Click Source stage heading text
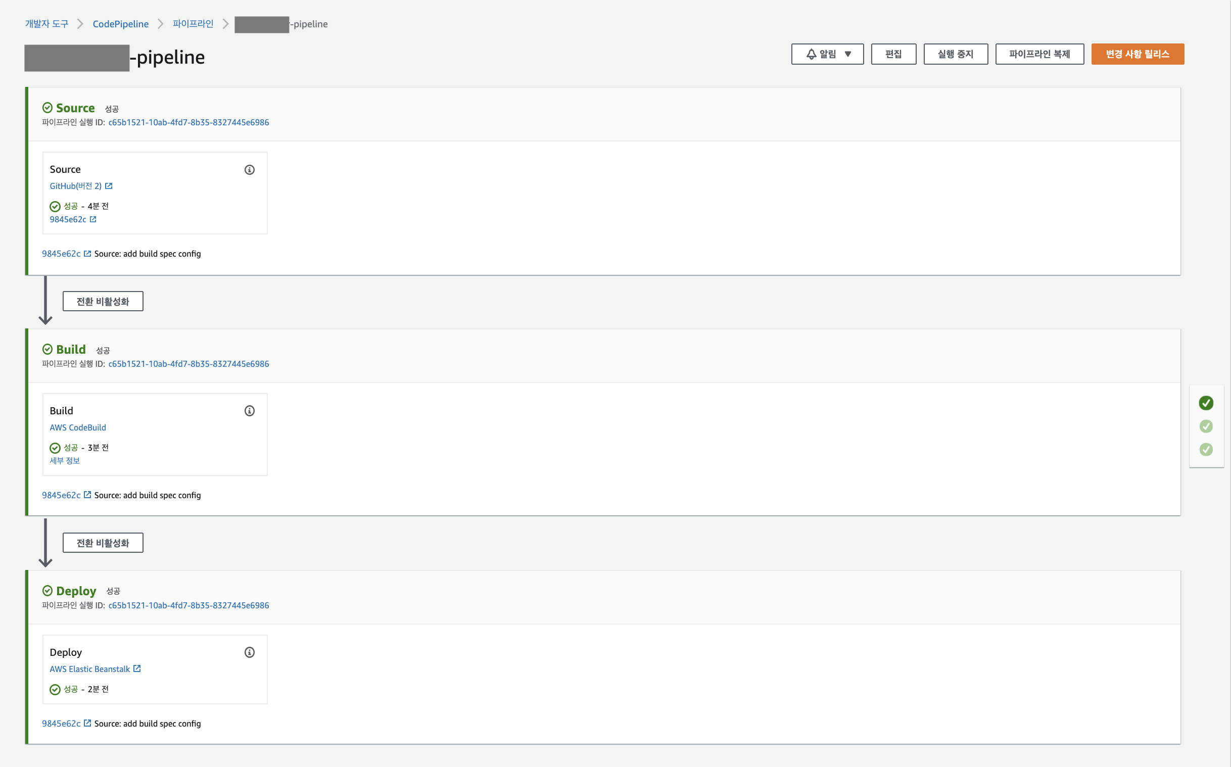The image size is (1231, 767). (75, 108)
